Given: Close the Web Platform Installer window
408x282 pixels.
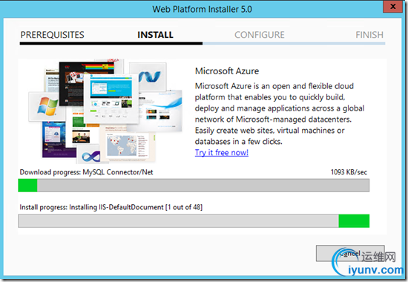Looking at the screenshot, I should [x=393, y=7].
